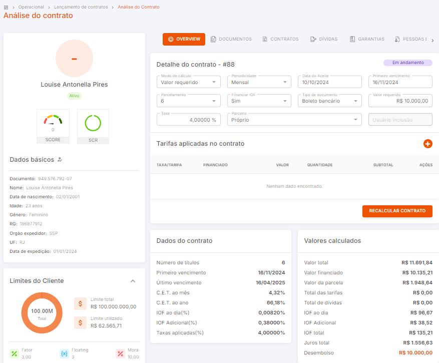Go to Lançamento de contratos breadcrumb link

click(81, 7)
